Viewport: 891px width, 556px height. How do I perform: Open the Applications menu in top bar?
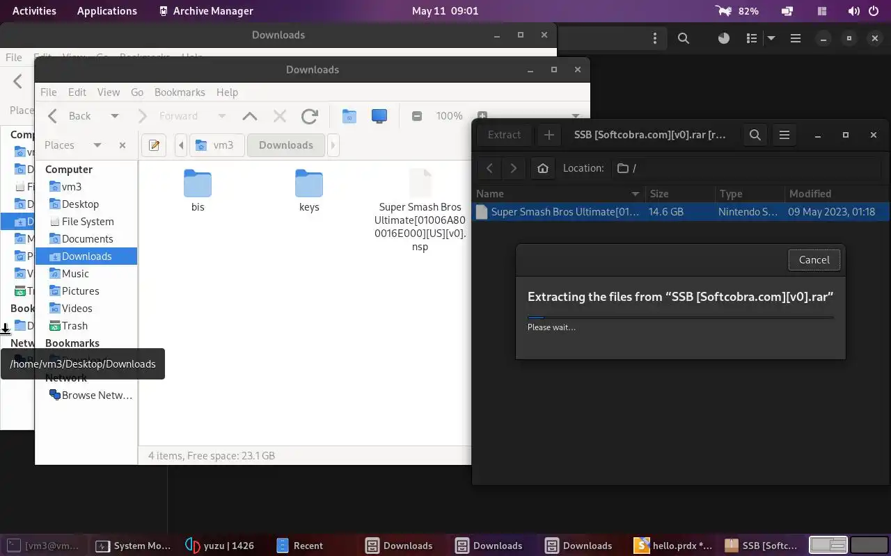[107, 11]
